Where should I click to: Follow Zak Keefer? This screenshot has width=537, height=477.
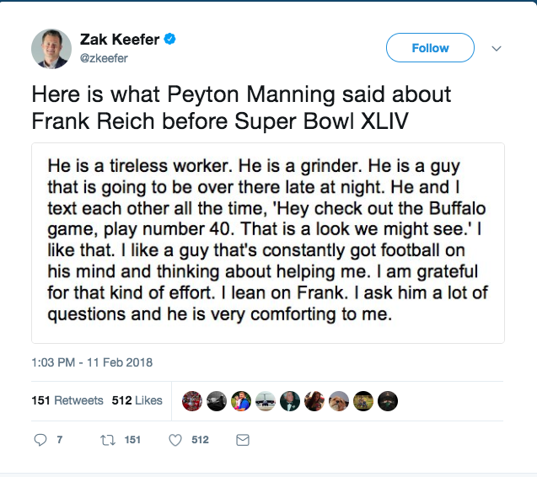pos(430,48)
